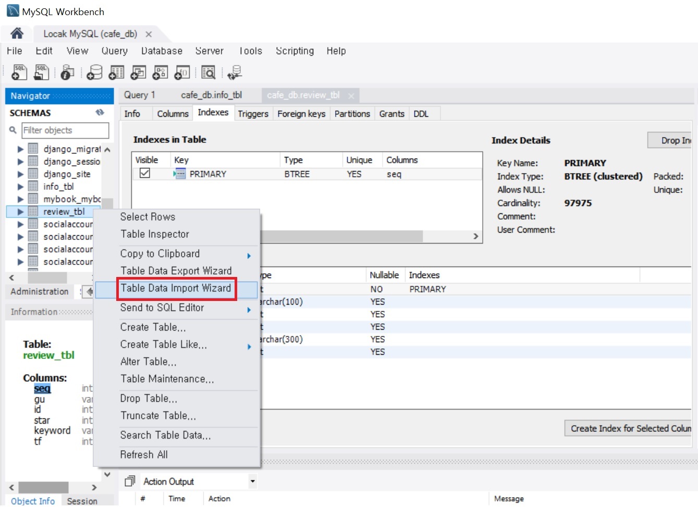
Task: Switch to the Triggers tab
Action: pos(253,114)
